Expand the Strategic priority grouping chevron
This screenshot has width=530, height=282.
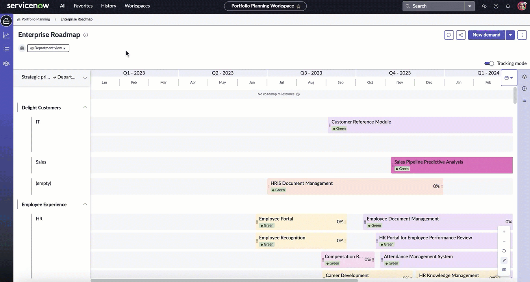pos(85,78)
